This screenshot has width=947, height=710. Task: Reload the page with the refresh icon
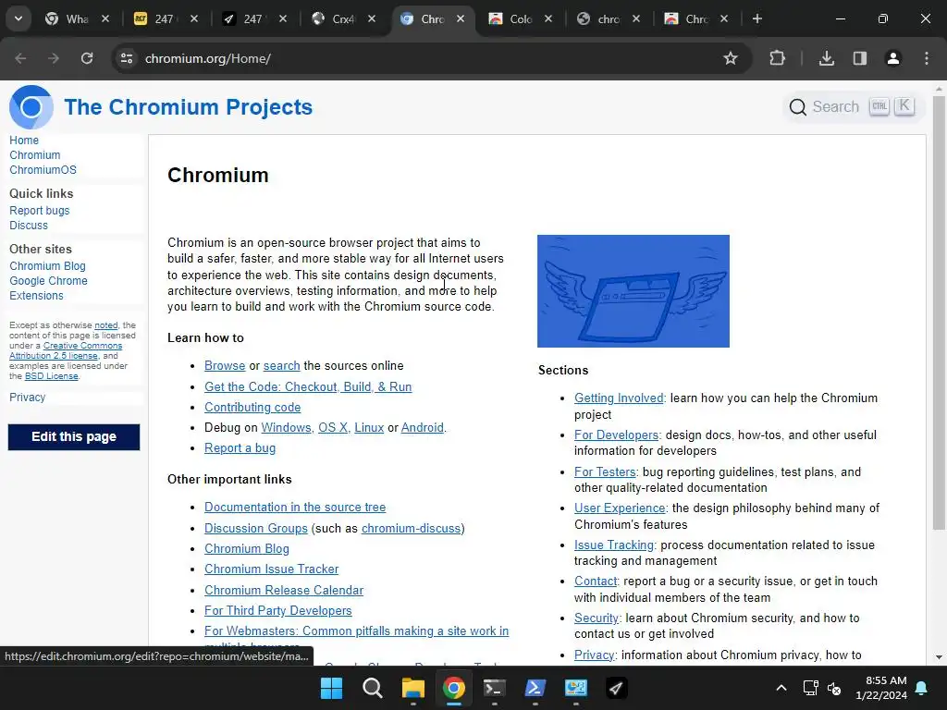[x=87, y=58]
